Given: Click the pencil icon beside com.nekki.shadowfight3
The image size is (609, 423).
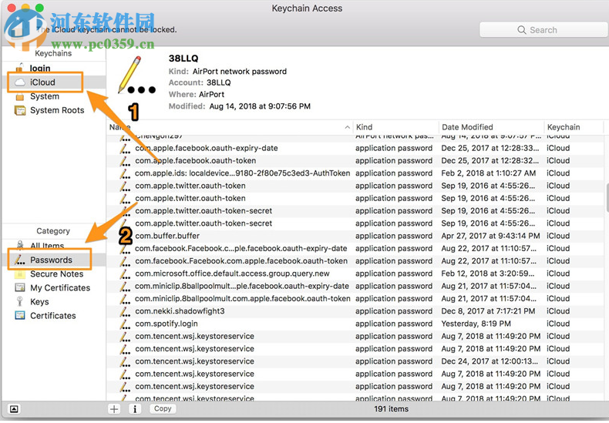Looking at the screenshot, I should pos(125,311).
